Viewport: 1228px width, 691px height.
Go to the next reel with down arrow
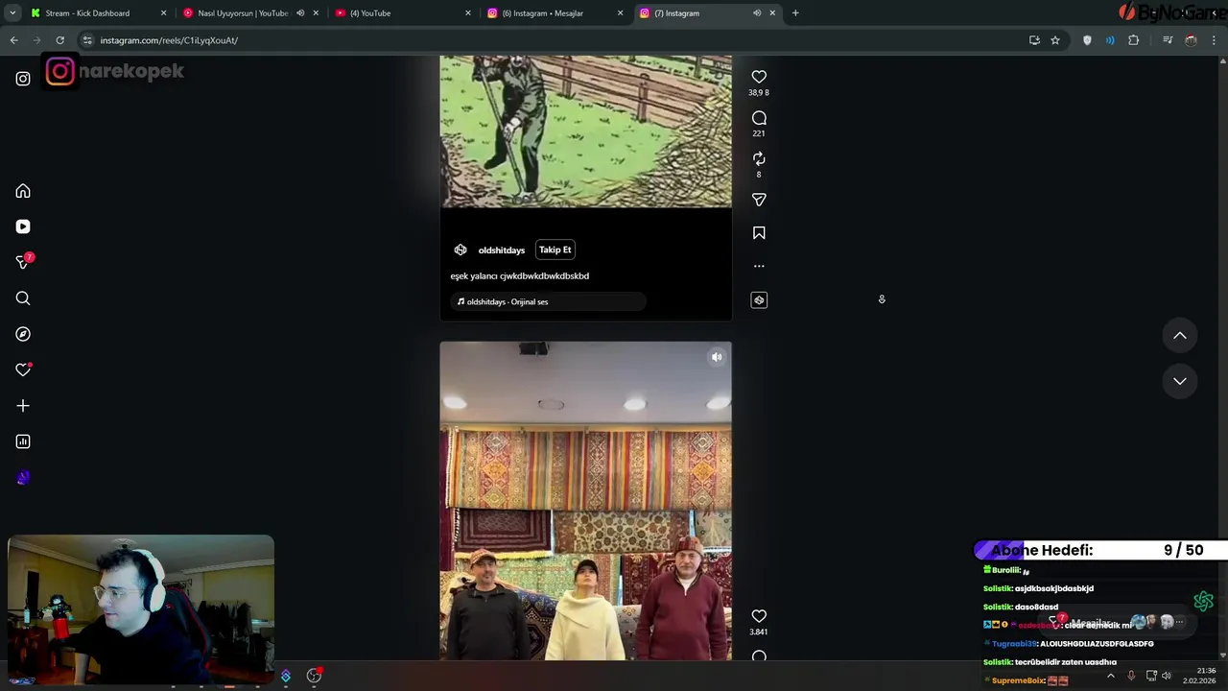tap(1180, 381)
